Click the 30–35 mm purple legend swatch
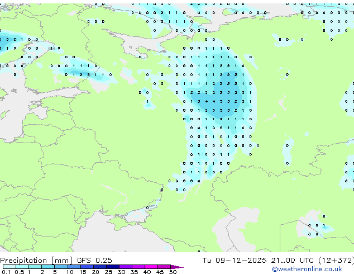The image size is (354, 274). click(125, 267)
